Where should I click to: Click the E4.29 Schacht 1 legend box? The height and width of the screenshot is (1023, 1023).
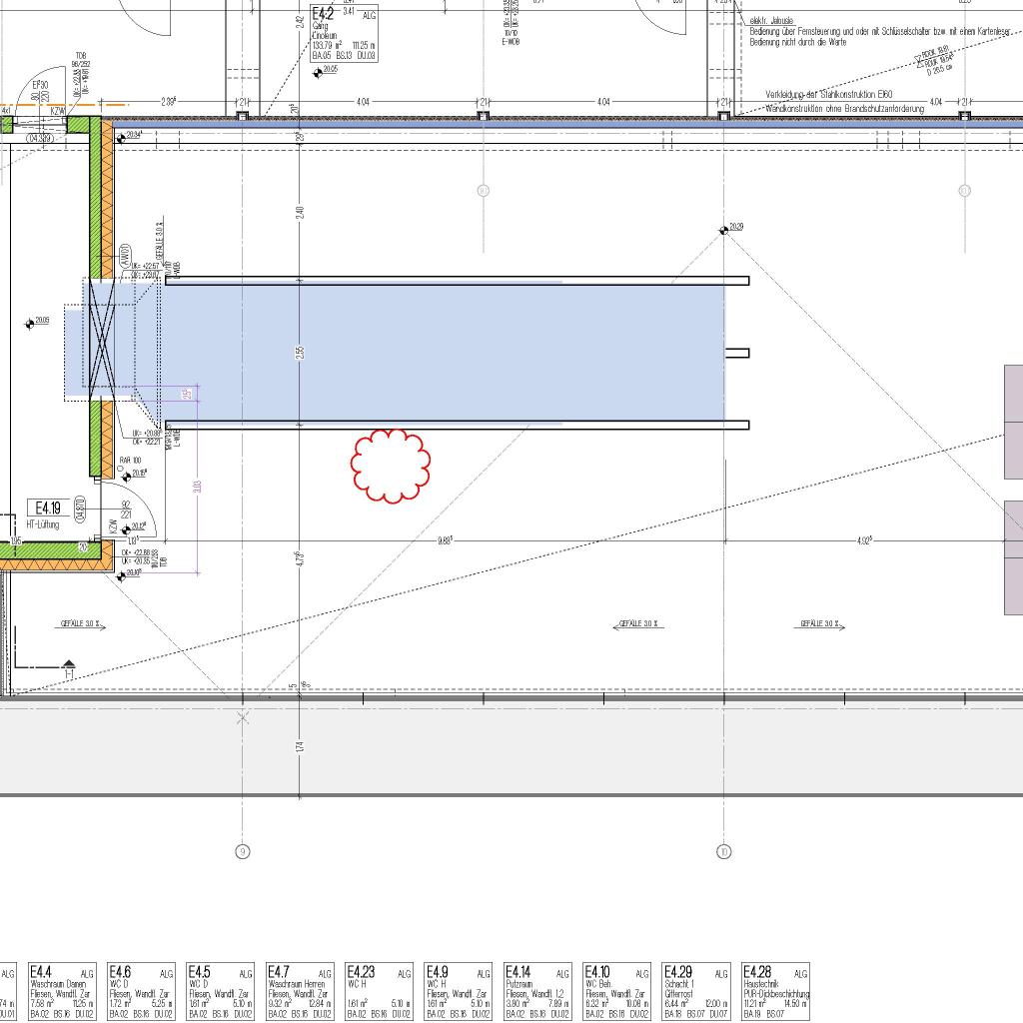click(696, 991)
